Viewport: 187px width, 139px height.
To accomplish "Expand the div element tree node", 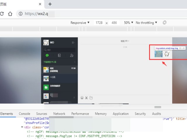I will [x=22, y=127].
